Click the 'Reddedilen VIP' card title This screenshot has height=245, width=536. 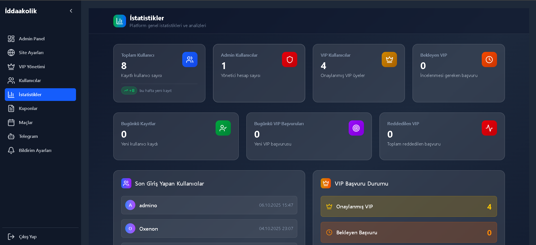(x=403, y=124)
